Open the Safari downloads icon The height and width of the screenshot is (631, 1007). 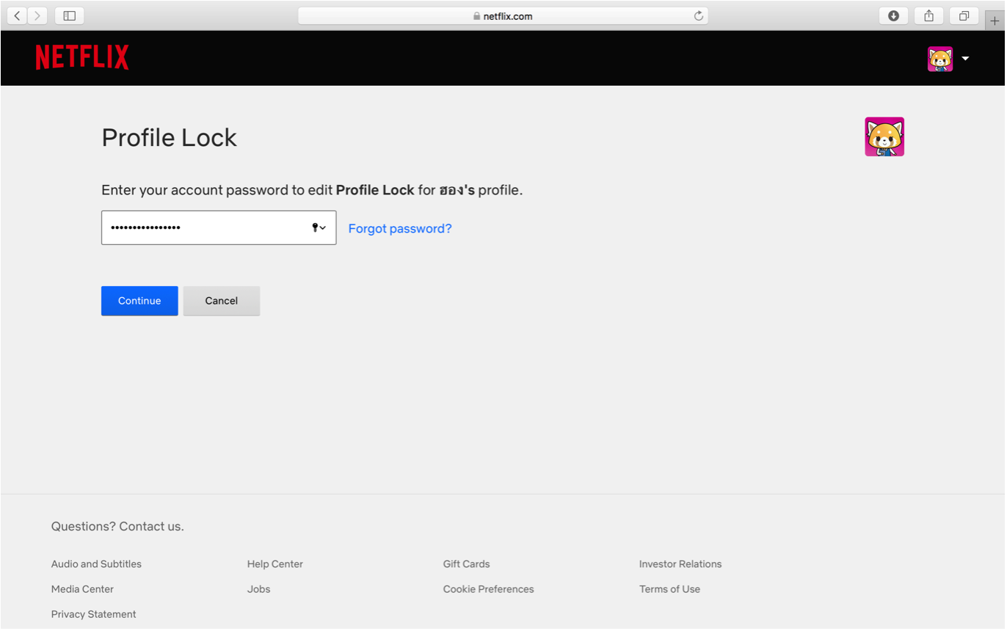coord(893,15)
